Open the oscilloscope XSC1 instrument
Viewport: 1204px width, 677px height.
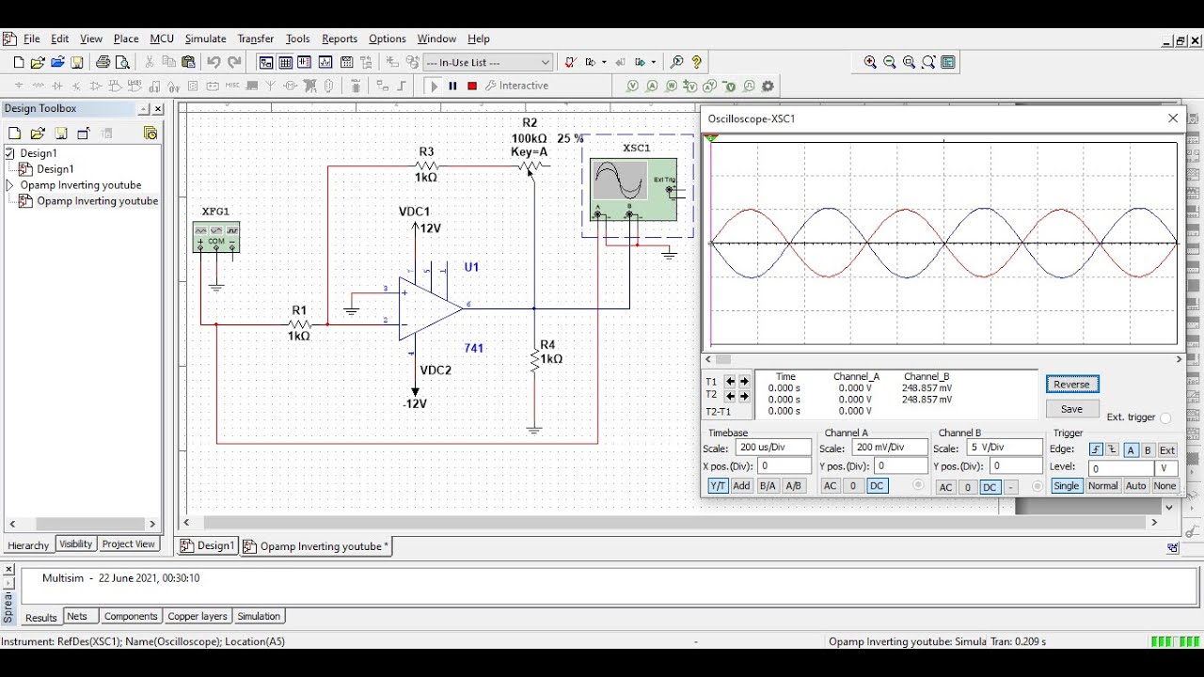pos(633,189)
